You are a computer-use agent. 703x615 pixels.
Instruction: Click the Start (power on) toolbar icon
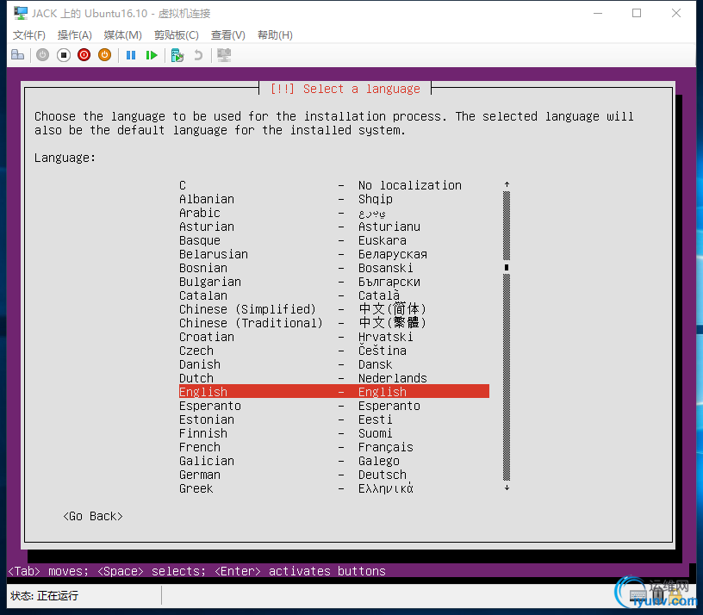42,55
